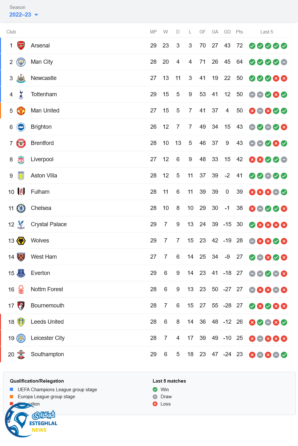Click the GD column header
This screenshot has width=298, height=446.
[x=227, y=32]
